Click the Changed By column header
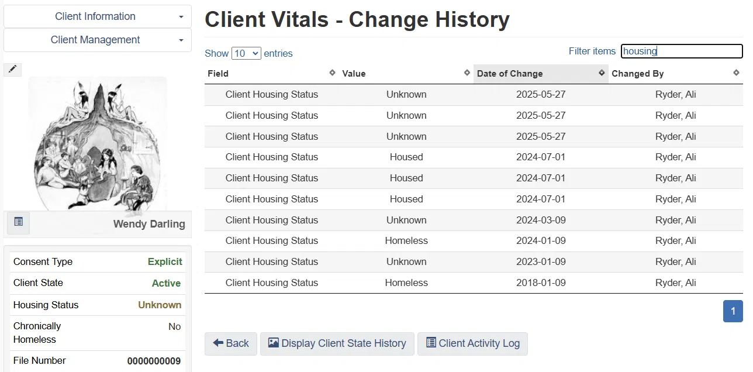753x372 pixels. tap(637, 74)
